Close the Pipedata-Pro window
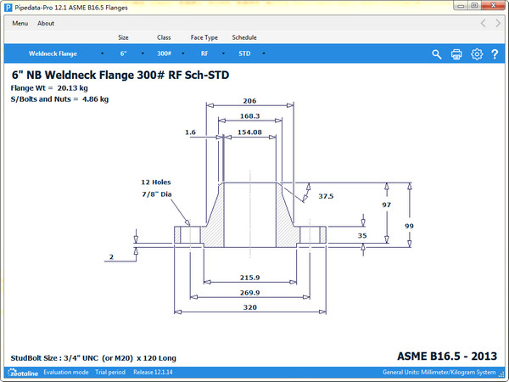Image resolution: width=509 pixels, height=382 pixels. pyautogui.click(x=493, y=6)
